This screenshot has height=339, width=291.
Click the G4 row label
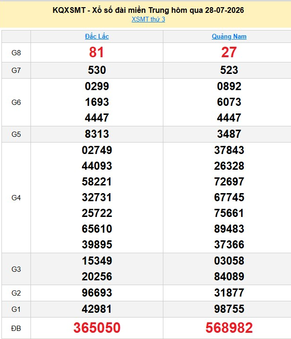point(16,197)
